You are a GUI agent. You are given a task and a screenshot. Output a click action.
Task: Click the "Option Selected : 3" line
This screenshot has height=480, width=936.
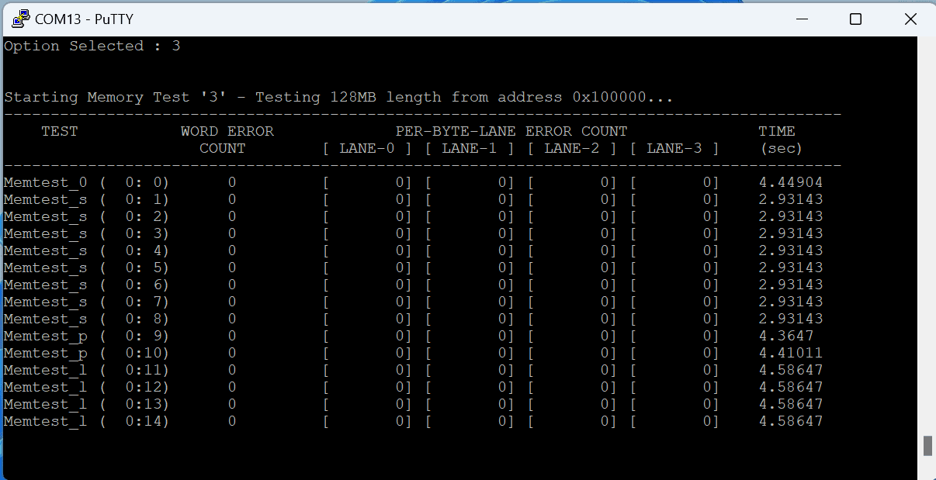[x=92, y=46]
